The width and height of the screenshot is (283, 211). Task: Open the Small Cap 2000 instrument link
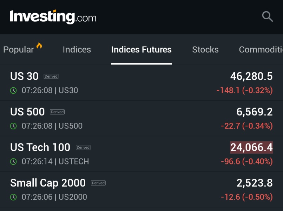tap(48, 183)
